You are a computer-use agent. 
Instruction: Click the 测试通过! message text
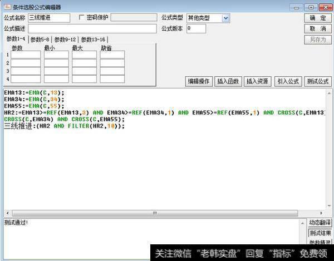click(x=16, y=223)
